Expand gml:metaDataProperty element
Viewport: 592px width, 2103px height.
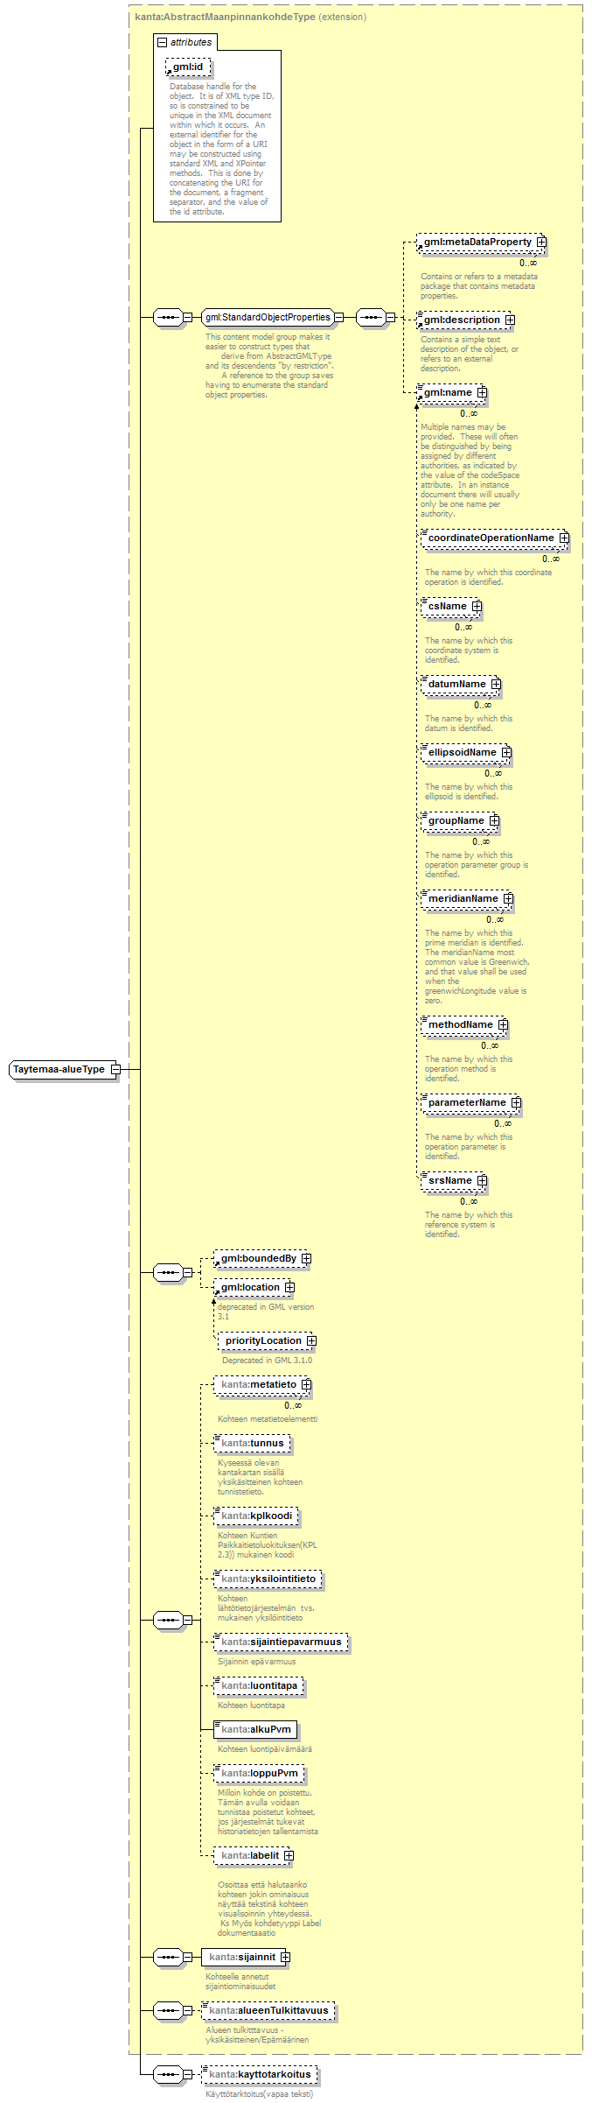541,242
